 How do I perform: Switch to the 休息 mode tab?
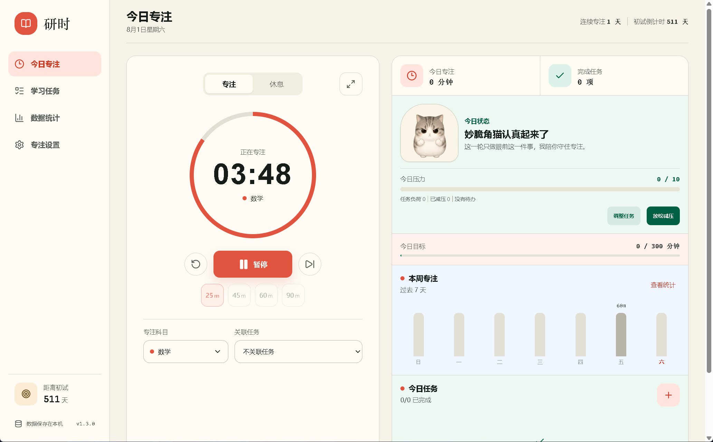coord(277,84)
